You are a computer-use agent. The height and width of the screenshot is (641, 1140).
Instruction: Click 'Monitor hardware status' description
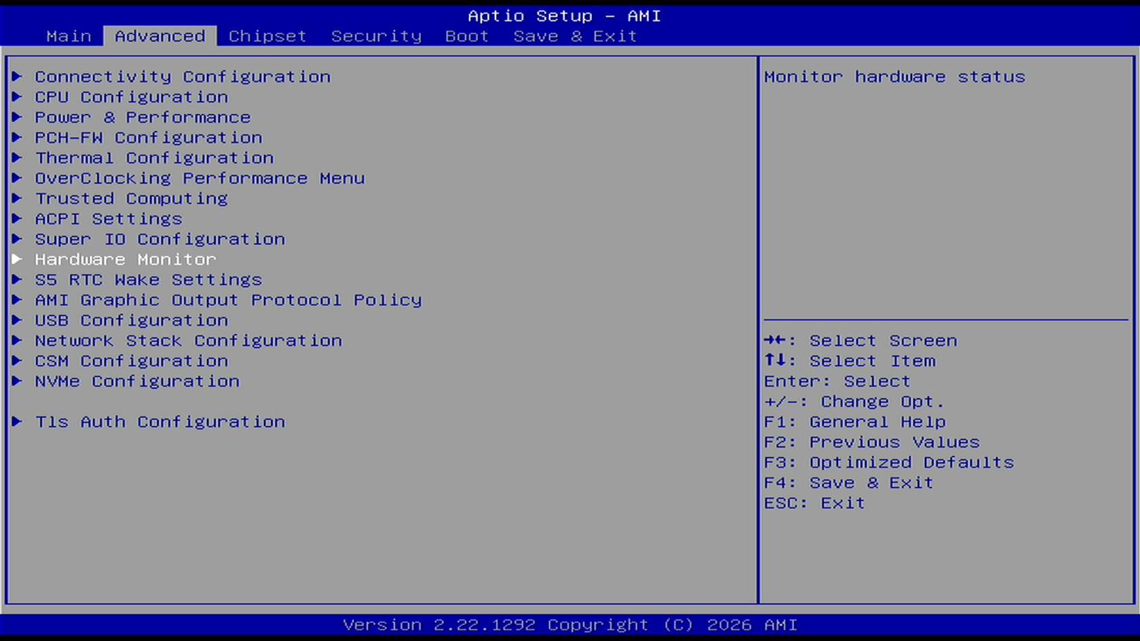click(894, 77)
